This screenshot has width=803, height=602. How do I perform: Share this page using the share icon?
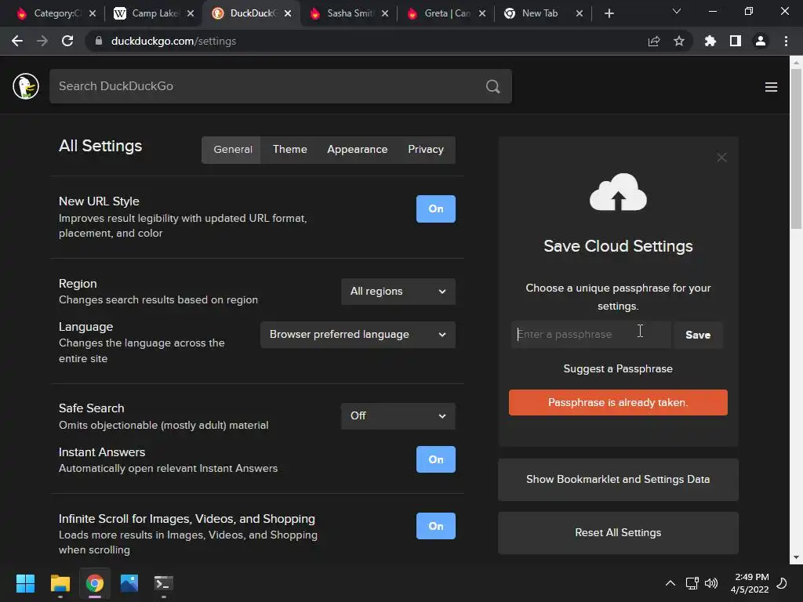click(x=654, y=41)
